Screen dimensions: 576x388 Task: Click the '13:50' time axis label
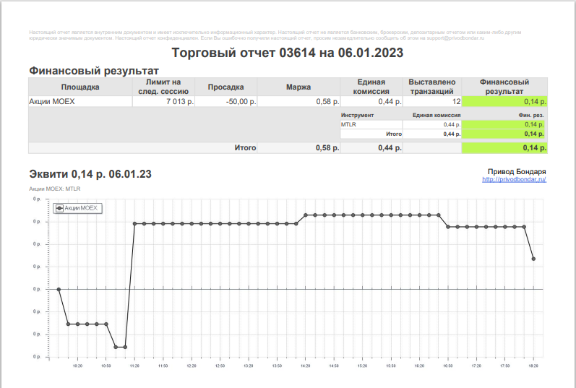pyautogui.click(x=277, y=366)
